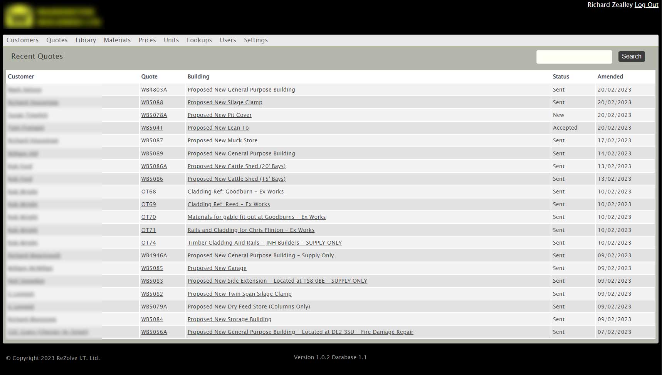662x375 pixels.
Task: Open the Prices section
Action: pyautogui.click(x=147, y=40)
